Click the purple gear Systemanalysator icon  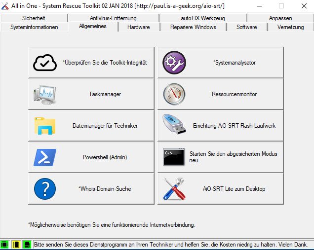pos(174,63)
